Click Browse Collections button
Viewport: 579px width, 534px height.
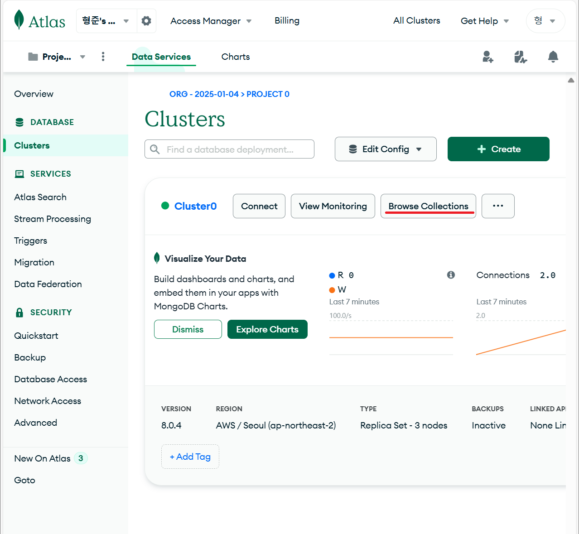[x=428, y=206]
